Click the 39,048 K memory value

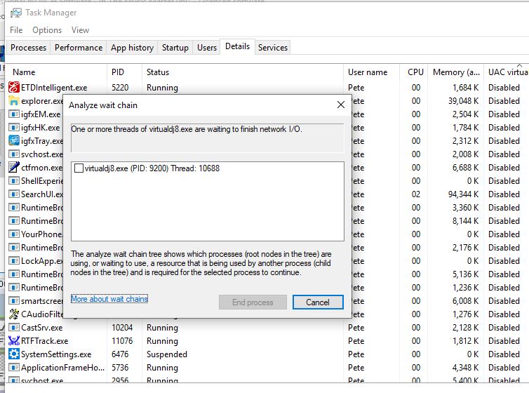coord(463,101)
